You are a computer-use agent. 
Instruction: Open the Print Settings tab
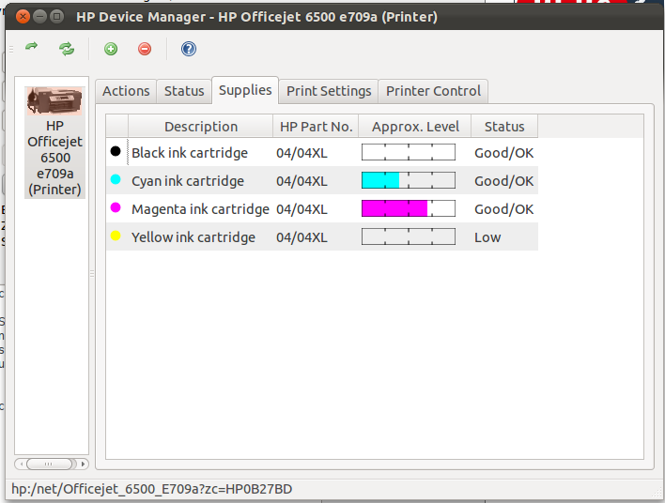tap(329, 91)
